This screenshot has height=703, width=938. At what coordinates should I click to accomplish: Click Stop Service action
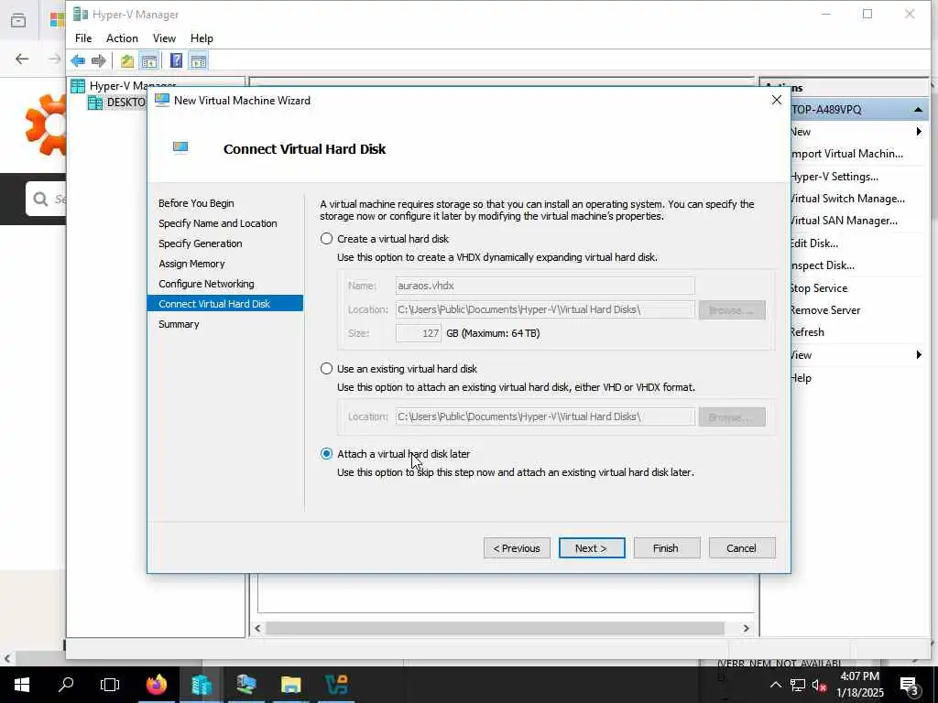(x=819, y=288)
